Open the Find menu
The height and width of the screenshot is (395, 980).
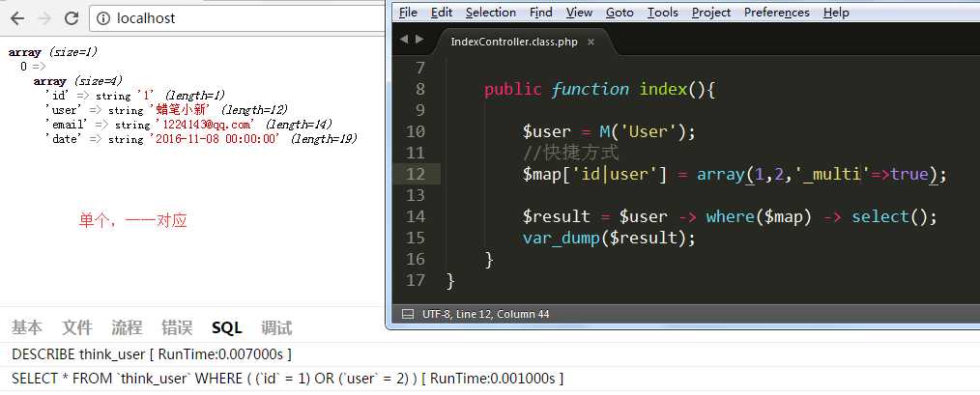coord(540,13)
